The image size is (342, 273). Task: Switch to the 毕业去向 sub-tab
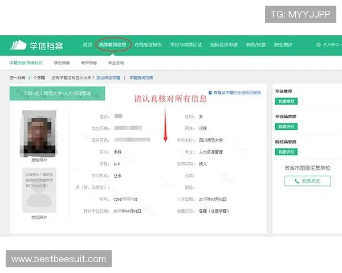pos(116,63)
